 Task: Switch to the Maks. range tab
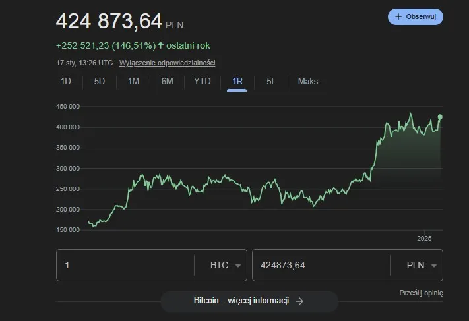tap(309, 82)
